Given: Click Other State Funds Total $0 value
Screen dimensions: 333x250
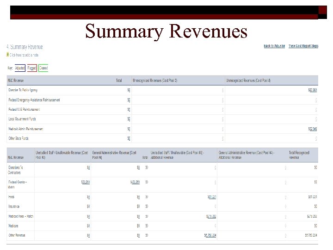Looking at the screenshot, I should [129, 138].
